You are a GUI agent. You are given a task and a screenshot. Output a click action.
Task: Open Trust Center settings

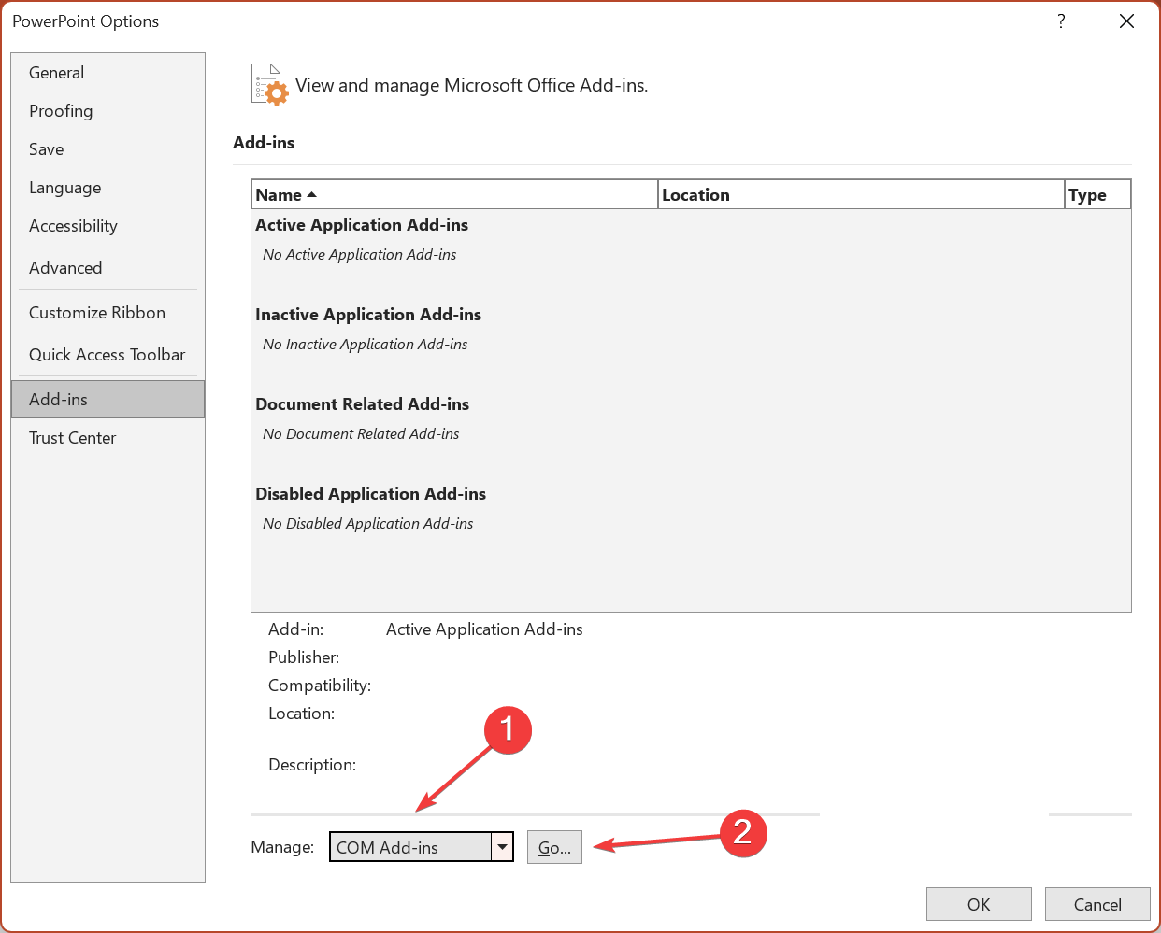107,438
